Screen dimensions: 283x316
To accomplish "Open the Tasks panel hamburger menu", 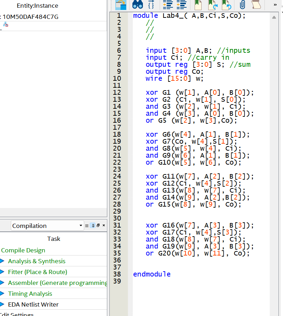I will click(87, 225).
